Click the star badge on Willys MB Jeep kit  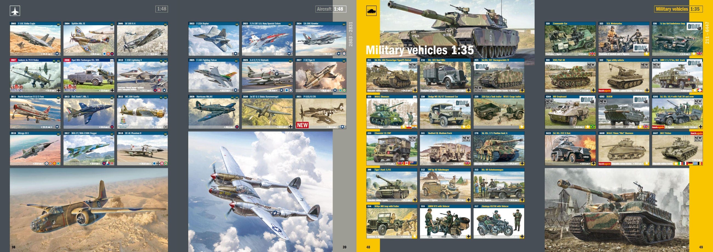point(414,237)
